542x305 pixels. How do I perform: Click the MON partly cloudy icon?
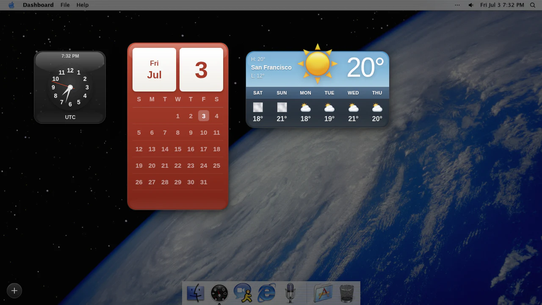point(306,108)
